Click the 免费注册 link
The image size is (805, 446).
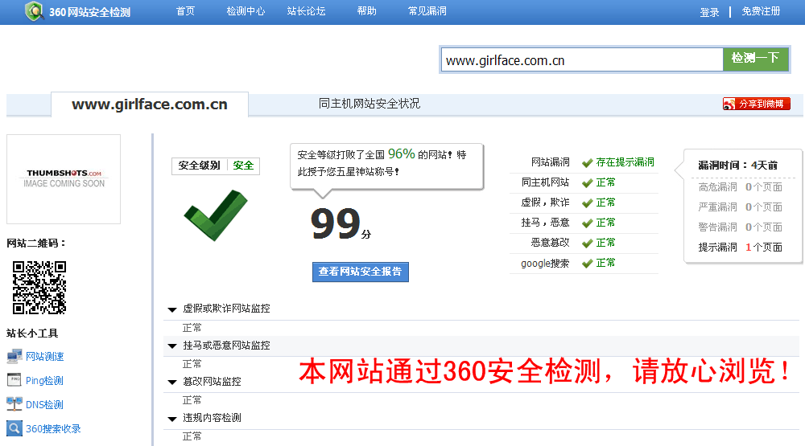tap(761, 12)
